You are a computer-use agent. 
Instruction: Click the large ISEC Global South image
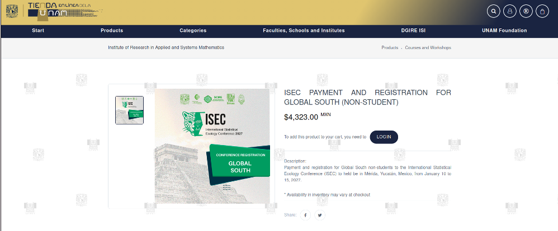point(212,146)
